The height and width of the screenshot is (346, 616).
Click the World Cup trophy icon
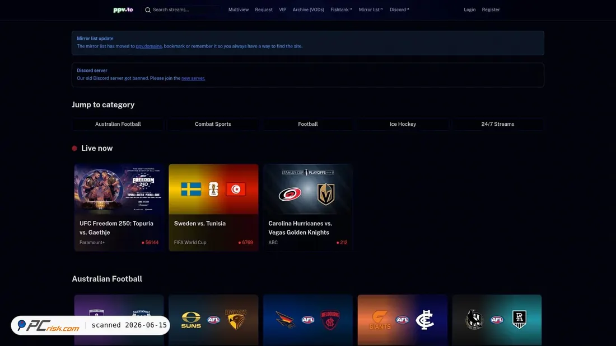coord(213,189)
